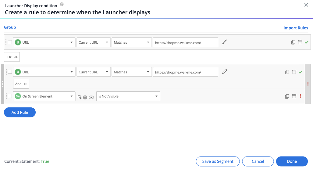Click the pencil edit icon in first rule
This screenshot has width=313, height=169.
point(225,42)
